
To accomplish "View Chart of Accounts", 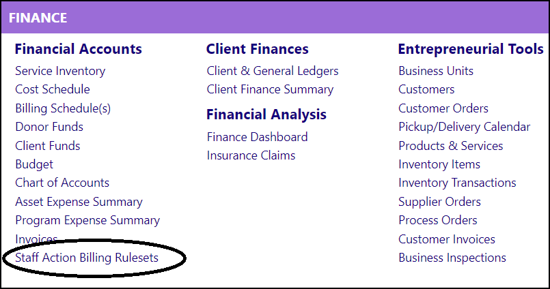I will [62, 183].
